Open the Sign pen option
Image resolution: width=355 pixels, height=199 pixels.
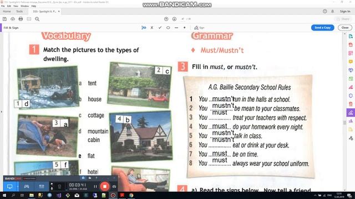[199, 28]
